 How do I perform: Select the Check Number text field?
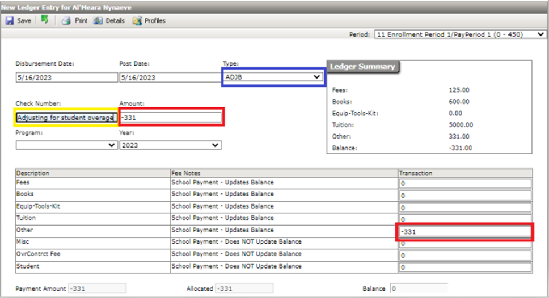click(66, 118)
